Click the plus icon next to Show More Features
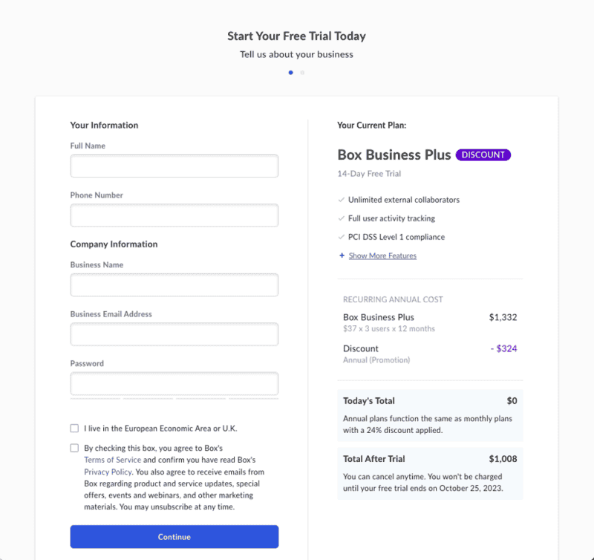 pyautogui.click(x=340, y=255)
